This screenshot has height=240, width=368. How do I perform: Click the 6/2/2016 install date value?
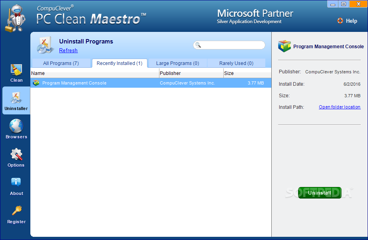[352, 84]
